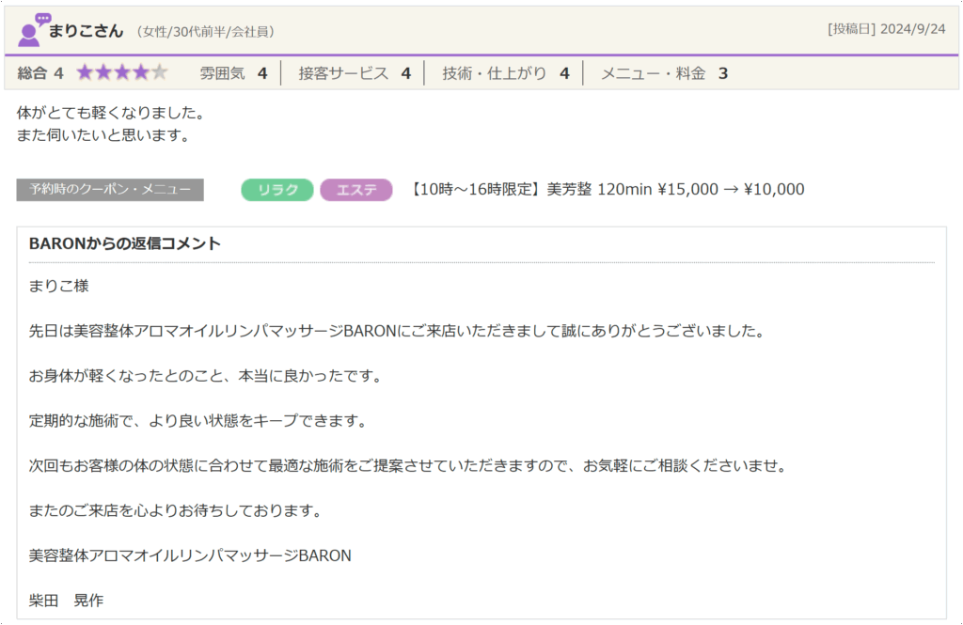Click the greeting まりこ様
This screenshot has width=963, height=625.
pos(59,286)
